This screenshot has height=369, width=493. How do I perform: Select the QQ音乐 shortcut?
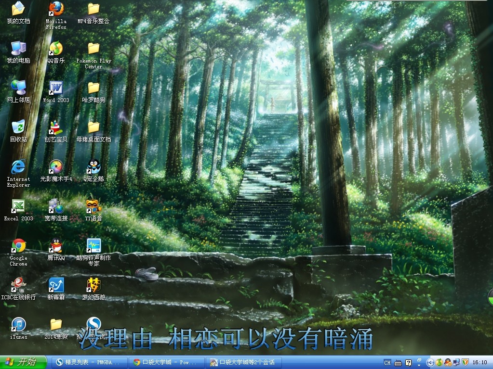tap(56, 52)
